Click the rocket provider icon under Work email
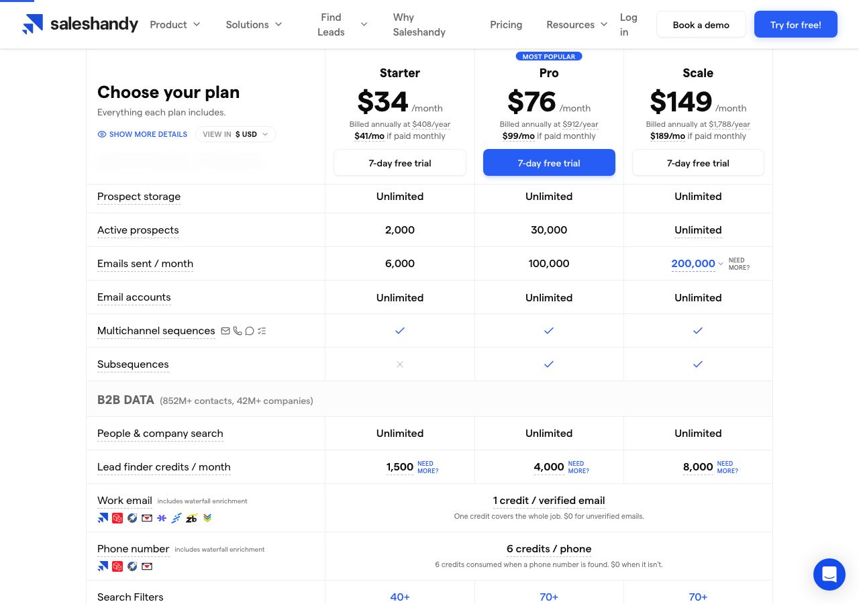This screenshot has width=859, height=604. (132, 518)
